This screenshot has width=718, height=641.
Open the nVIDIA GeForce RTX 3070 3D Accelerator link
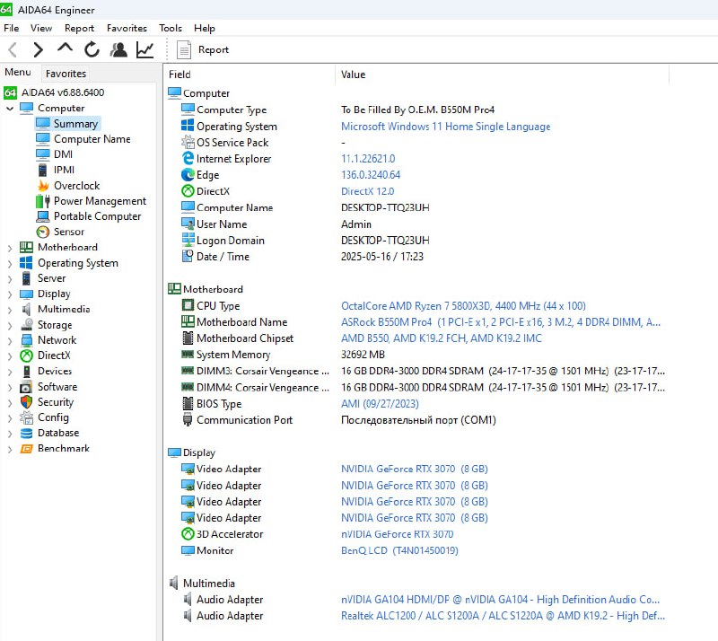coord(398,534)
